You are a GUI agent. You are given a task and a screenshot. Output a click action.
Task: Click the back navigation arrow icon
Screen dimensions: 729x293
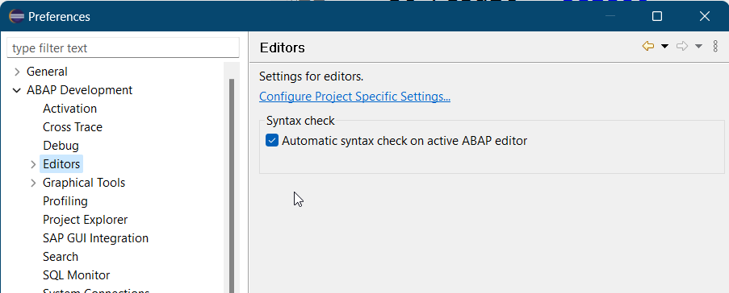pyautogui.click(x=648, y=46)
